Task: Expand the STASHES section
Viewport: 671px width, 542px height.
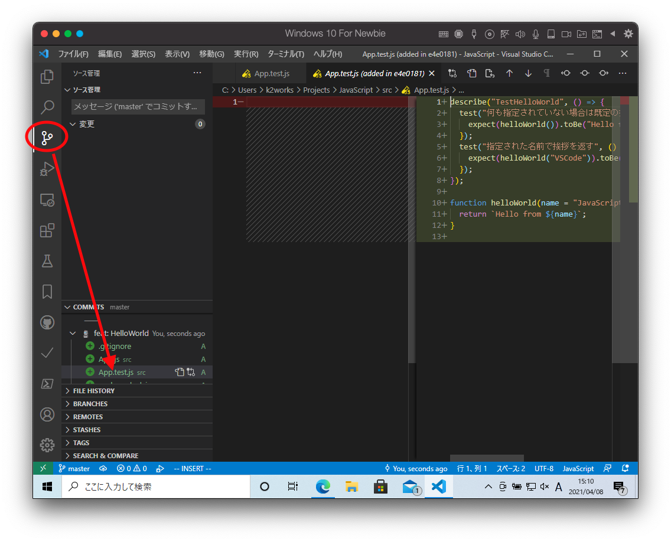Action: pyautogui.click(x=86, y=430)
